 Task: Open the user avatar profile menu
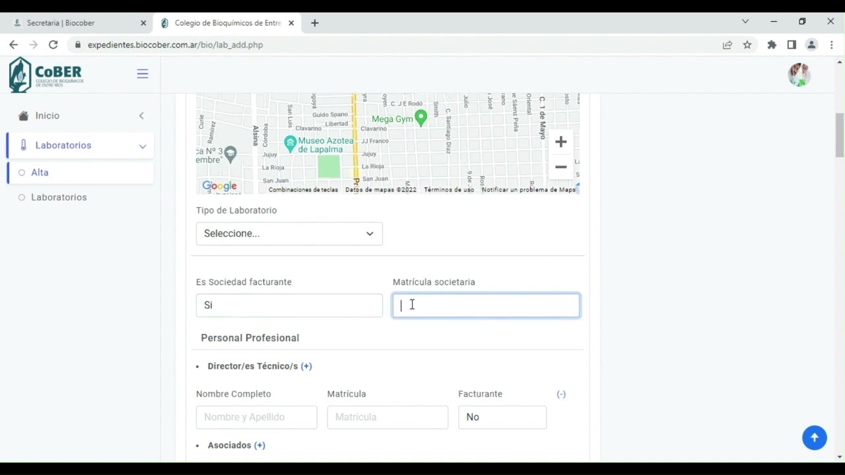[799, 75]
